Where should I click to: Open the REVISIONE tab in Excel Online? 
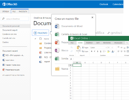[107, 43]
